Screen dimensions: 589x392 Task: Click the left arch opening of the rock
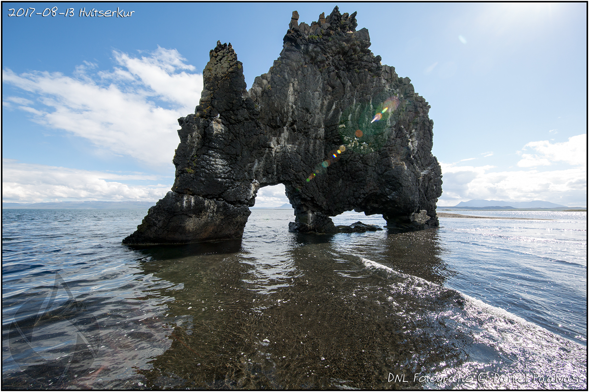click(271, 196)
